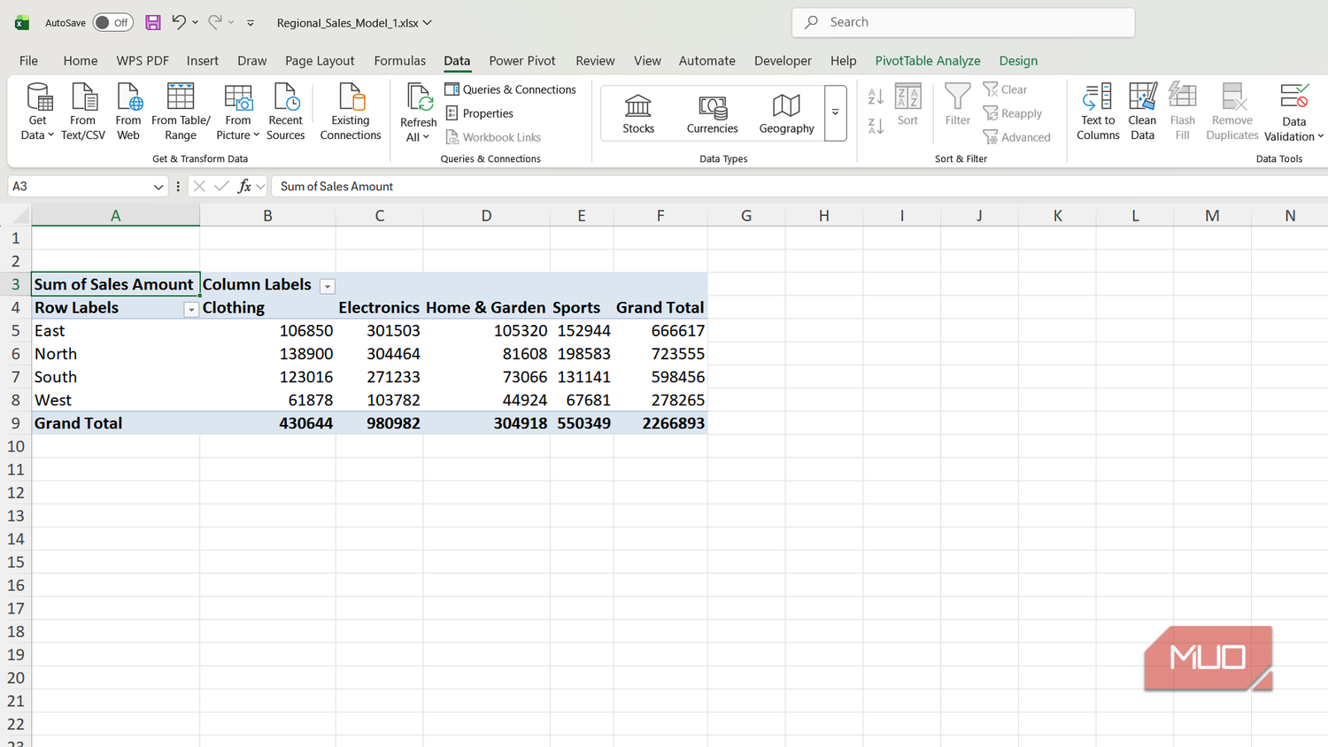Run Flash Fill
This screenshot has height=747, width=1328.
[1182, 112]
